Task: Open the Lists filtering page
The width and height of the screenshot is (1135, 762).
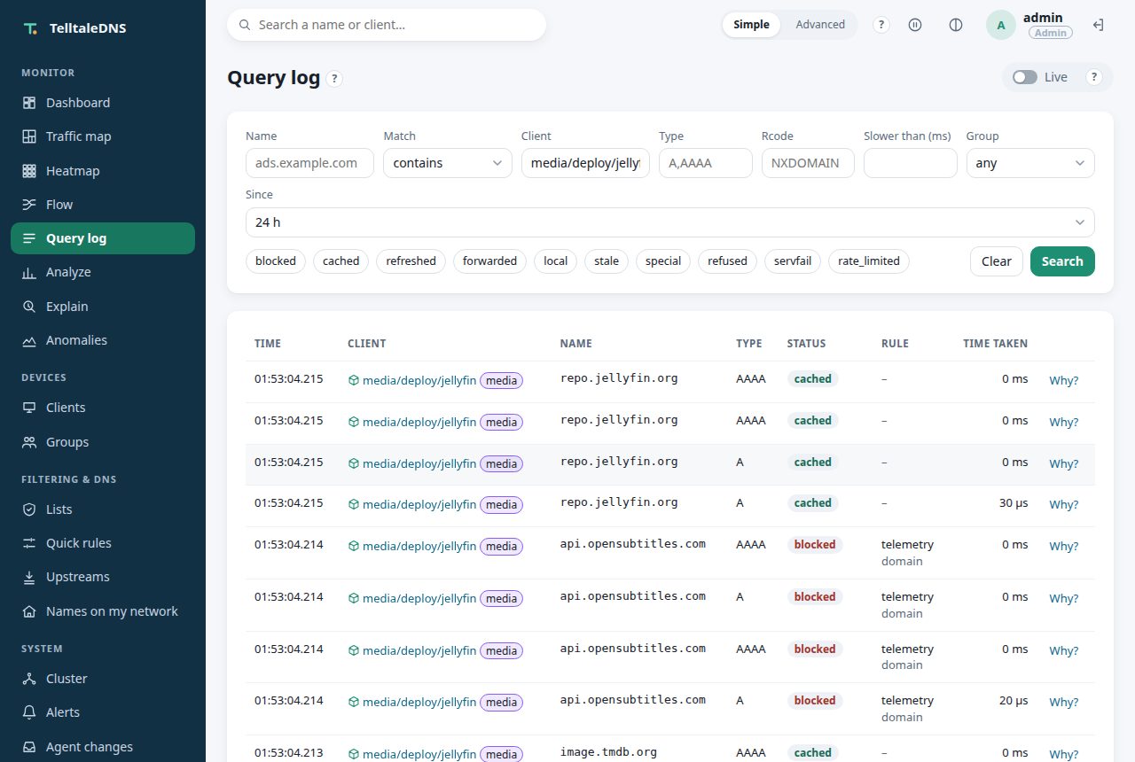Action: (x=103, y=509)
